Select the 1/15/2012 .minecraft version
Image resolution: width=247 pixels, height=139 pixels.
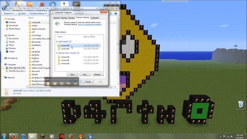[x=79, y=49]
